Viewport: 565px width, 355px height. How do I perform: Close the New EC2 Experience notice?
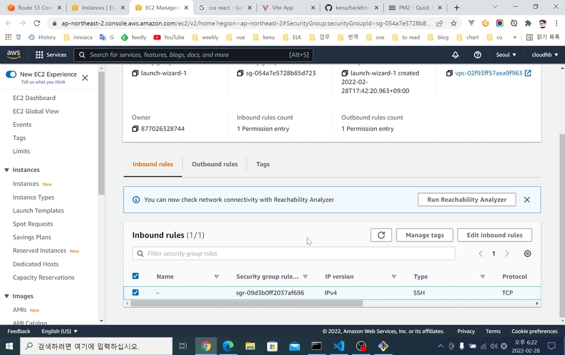coord(85,78)
